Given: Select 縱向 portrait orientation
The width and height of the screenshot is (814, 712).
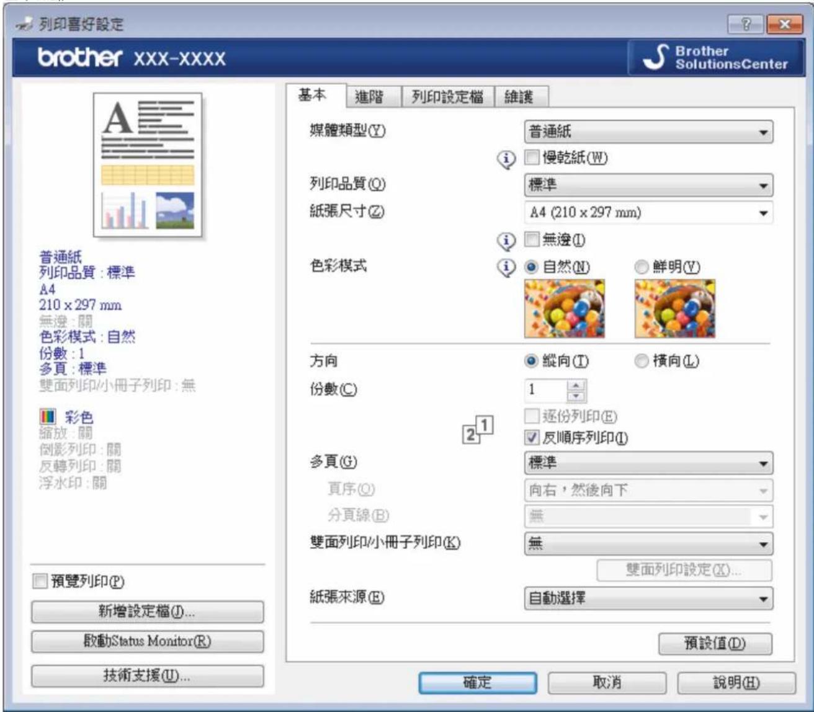Looking at the screenshot, I should point(531,361).
